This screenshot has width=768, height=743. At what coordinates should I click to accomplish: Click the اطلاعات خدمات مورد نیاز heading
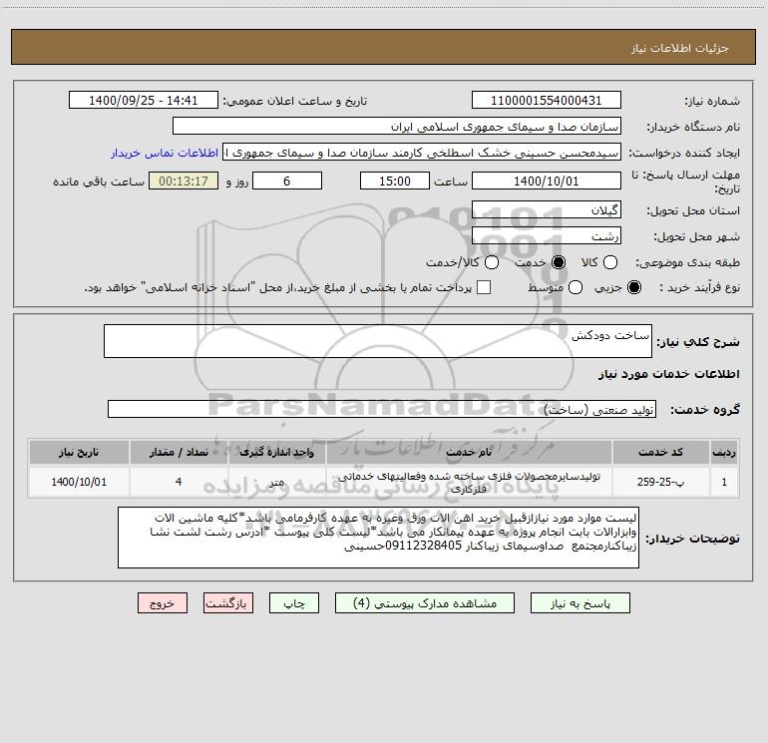(669, 374)
